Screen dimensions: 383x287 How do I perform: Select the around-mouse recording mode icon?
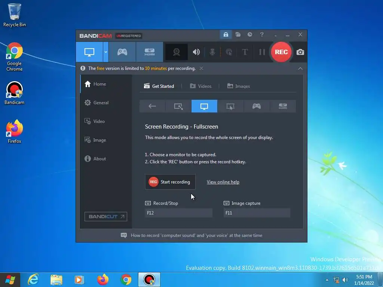(230, 106)
